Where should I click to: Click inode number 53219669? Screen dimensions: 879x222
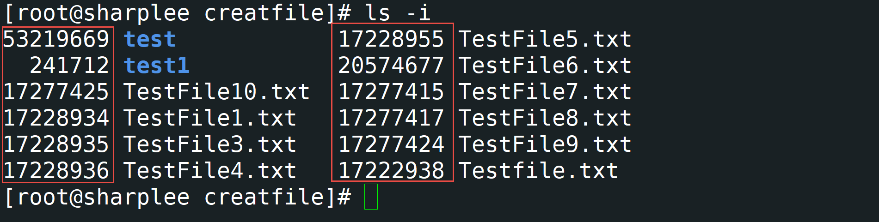(x=56, y=39)
